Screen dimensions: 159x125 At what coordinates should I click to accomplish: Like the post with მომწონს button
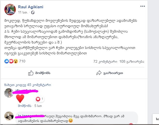(x=39, y=73)
